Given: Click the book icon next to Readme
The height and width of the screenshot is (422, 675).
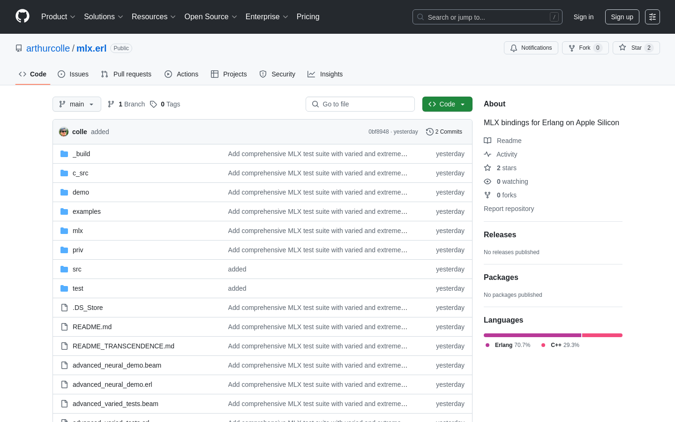Looking at the screenshot, I should coord(487,141).
